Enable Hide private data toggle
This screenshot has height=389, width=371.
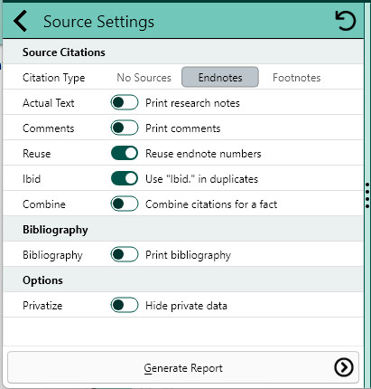coord(125,305)
